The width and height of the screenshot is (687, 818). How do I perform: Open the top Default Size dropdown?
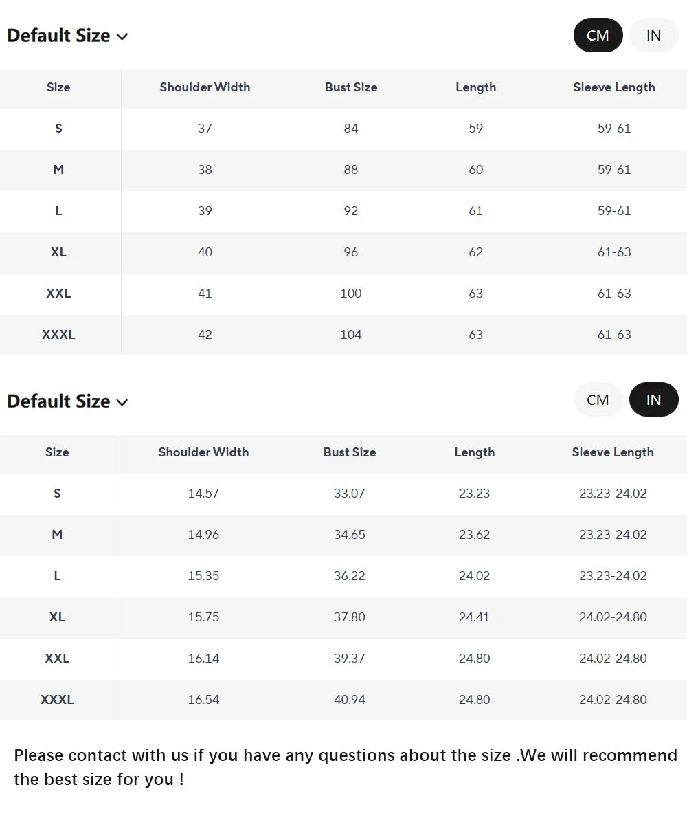67,35
